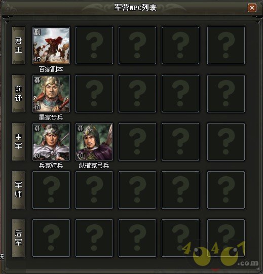Viewport: 263px width, 274px height.
Task: Select the 墨家步兵 soldier portrait
Action: coord(51,94)
